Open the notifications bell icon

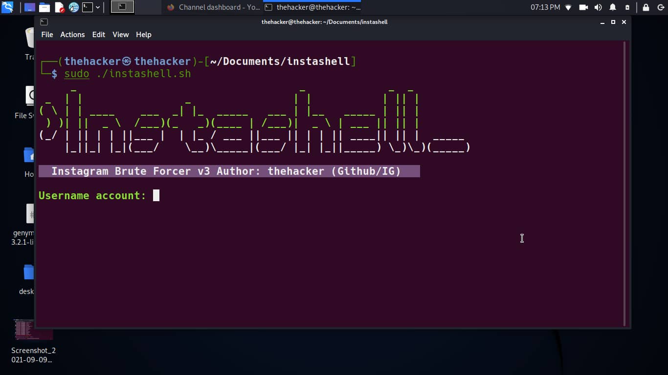click(x=613, y=7)
